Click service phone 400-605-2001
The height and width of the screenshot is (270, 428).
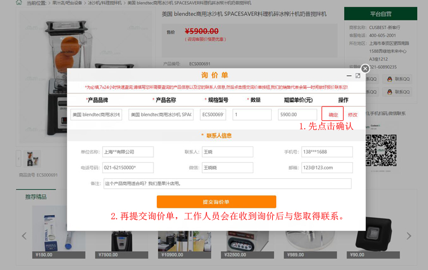(382, 35)
